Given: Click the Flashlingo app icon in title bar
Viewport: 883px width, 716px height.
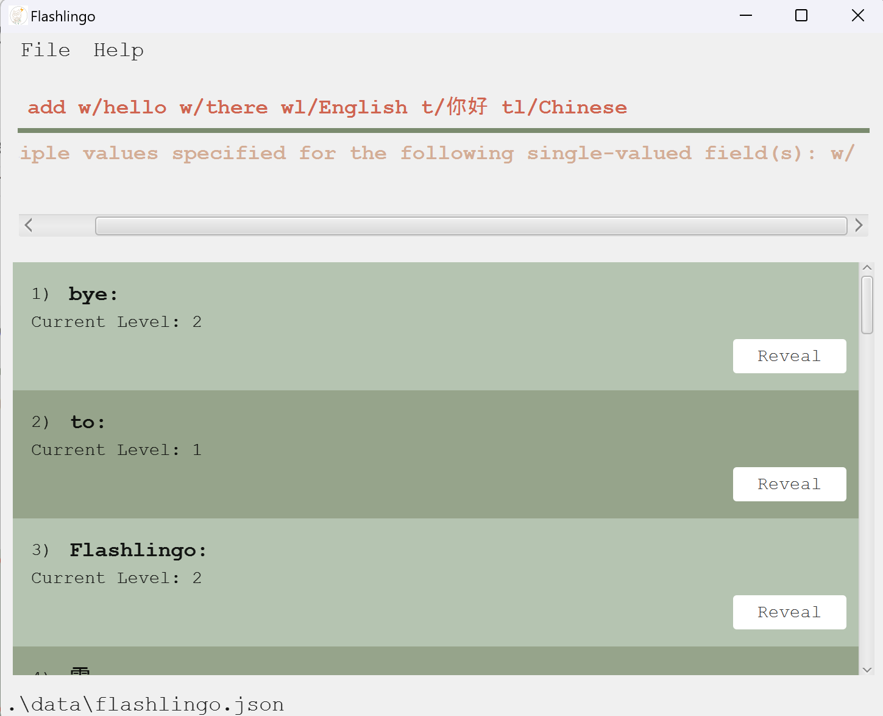Looking at the screenshot, I should (x=18, y=16).
